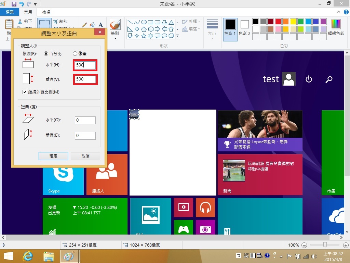Select the Hexagon shape
Viewport: 350px width, 263px height.
[x=151, y=29]
